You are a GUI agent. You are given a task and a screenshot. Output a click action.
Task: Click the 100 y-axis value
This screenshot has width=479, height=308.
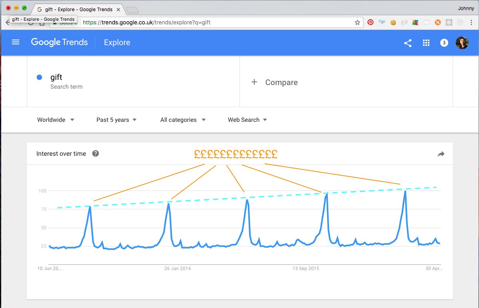pos(42,191)
